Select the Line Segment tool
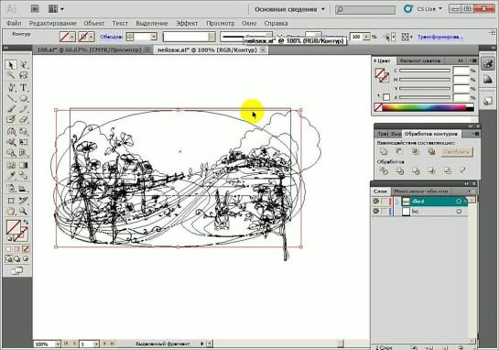 click(x=11, y=98)
